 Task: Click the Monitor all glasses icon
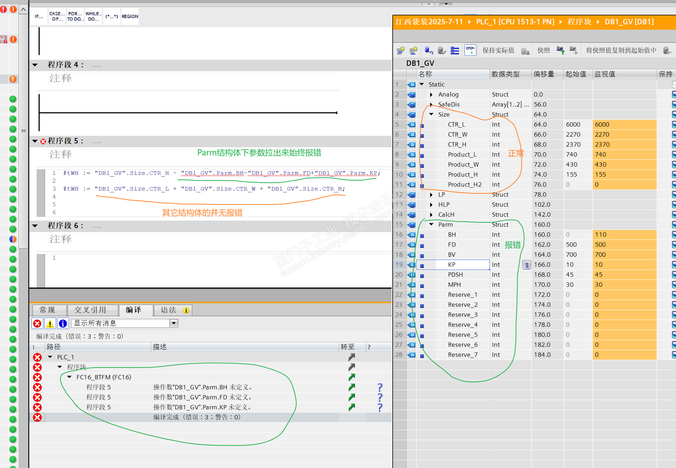point(470,50)
